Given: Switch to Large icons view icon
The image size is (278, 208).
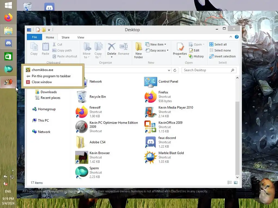Looking at the screenshot, I should (236, 183).
